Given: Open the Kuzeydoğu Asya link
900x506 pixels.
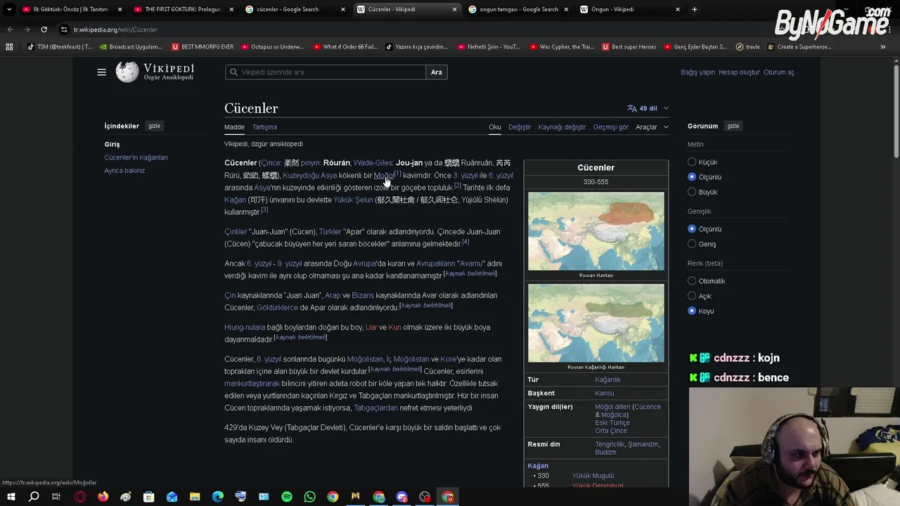Looking at the screenshot, I should [309, 176].
